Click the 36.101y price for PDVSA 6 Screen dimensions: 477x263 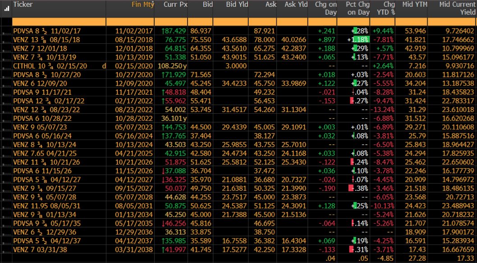[x=174, y=118]
